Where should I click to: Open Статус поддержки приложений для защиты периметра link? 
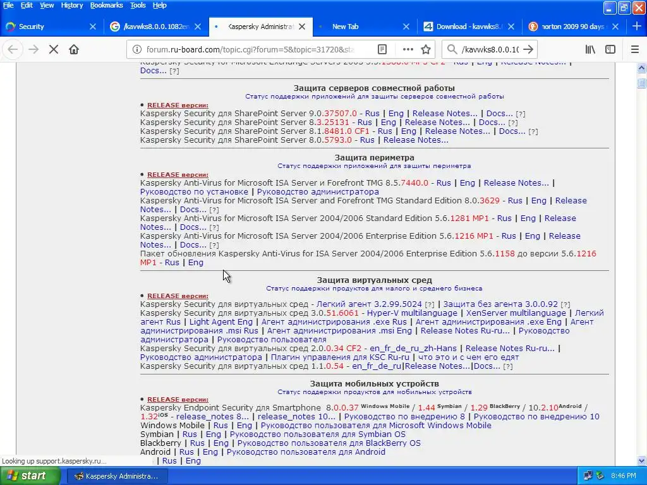pyautogui.click(x=374, y=166)
